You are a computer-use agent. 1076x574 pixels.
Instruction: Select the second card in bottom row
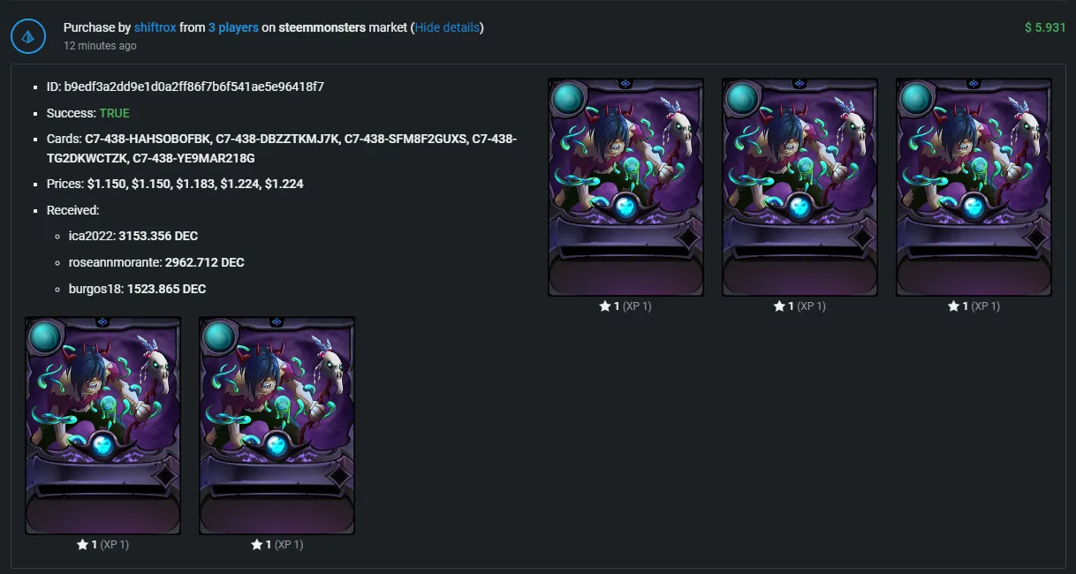click(277, 426)
